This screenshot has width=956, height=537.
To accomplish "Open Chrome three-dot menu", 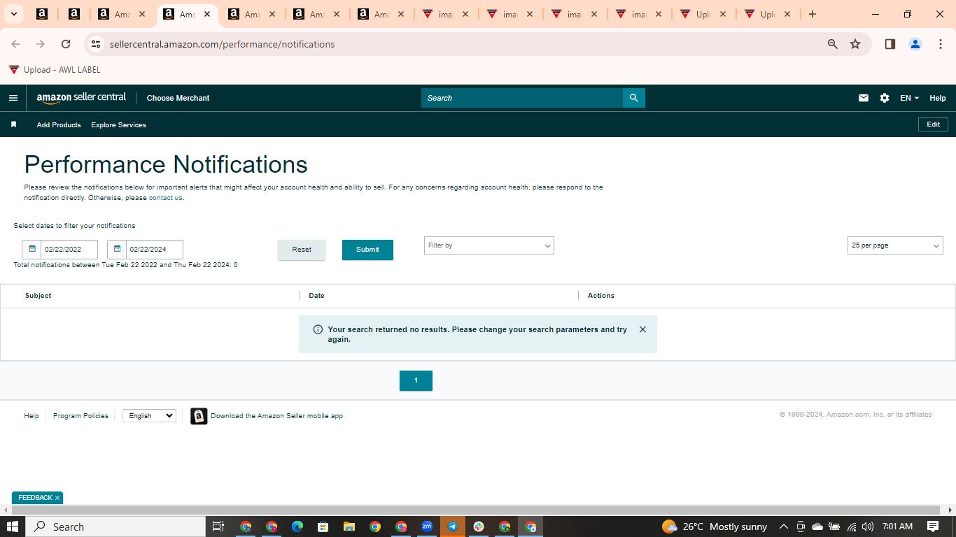I will coord(941,44).
